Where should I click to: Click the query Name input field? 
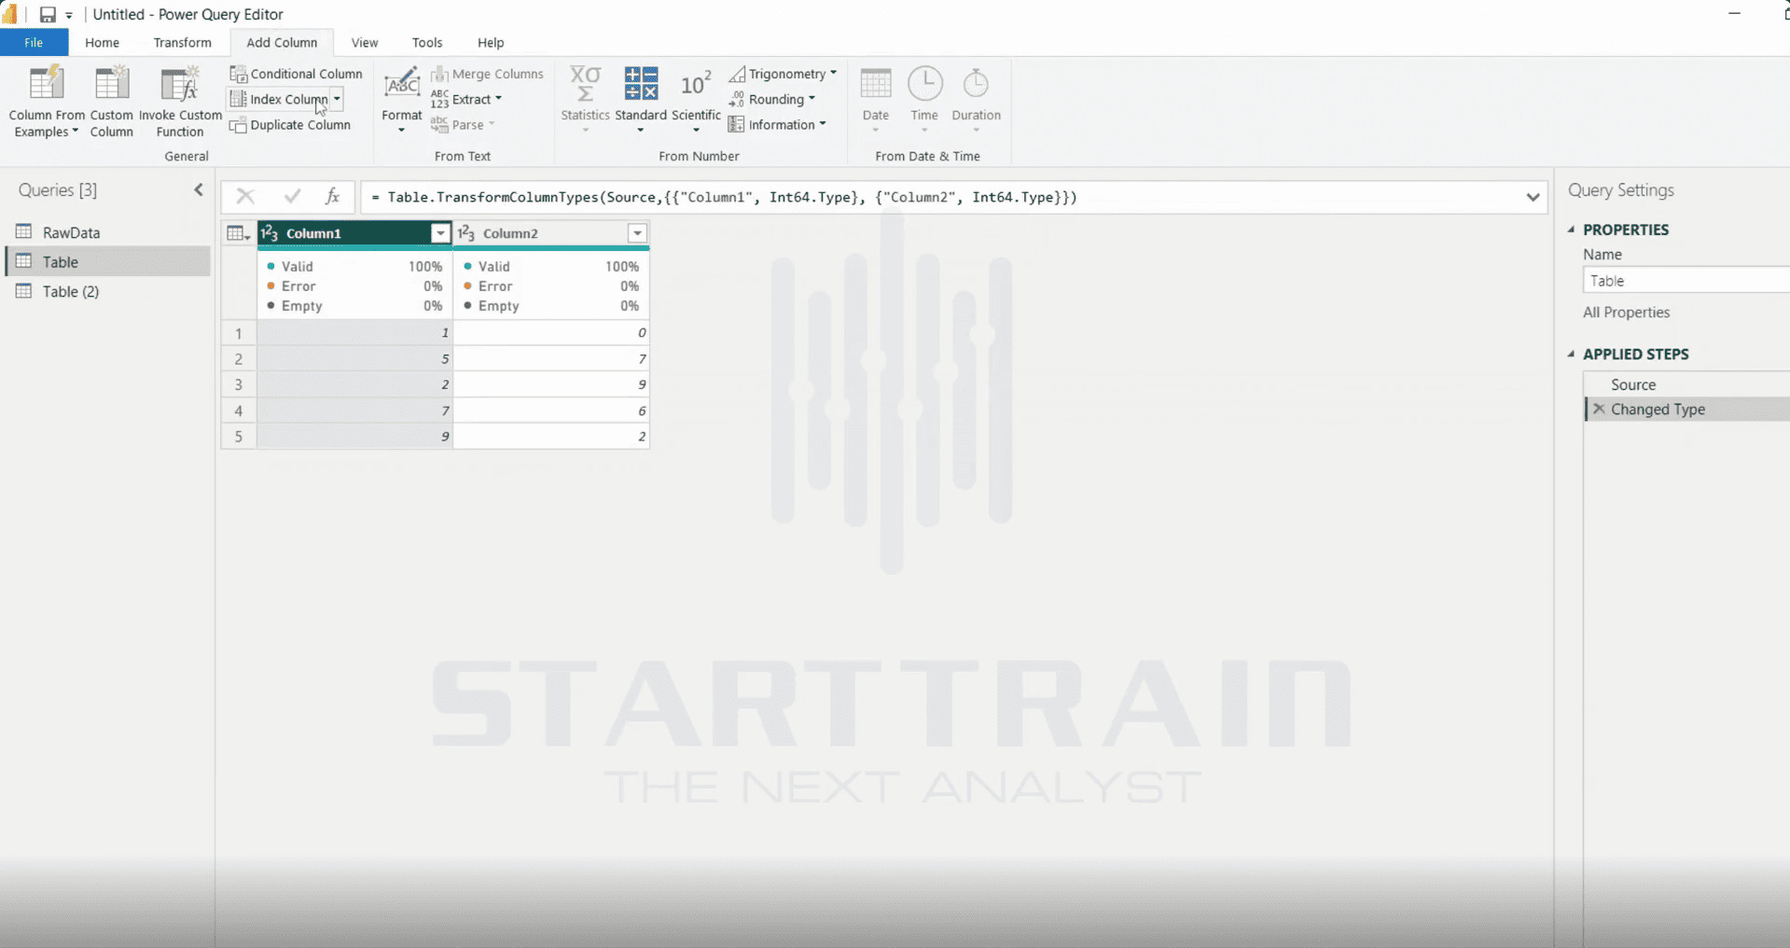click(x=1686, y=281)
